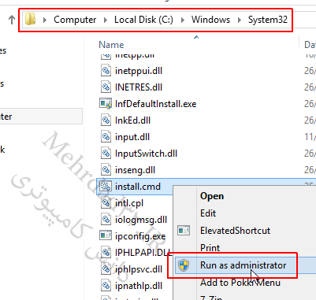Select file name InkEd.dll

132,120
